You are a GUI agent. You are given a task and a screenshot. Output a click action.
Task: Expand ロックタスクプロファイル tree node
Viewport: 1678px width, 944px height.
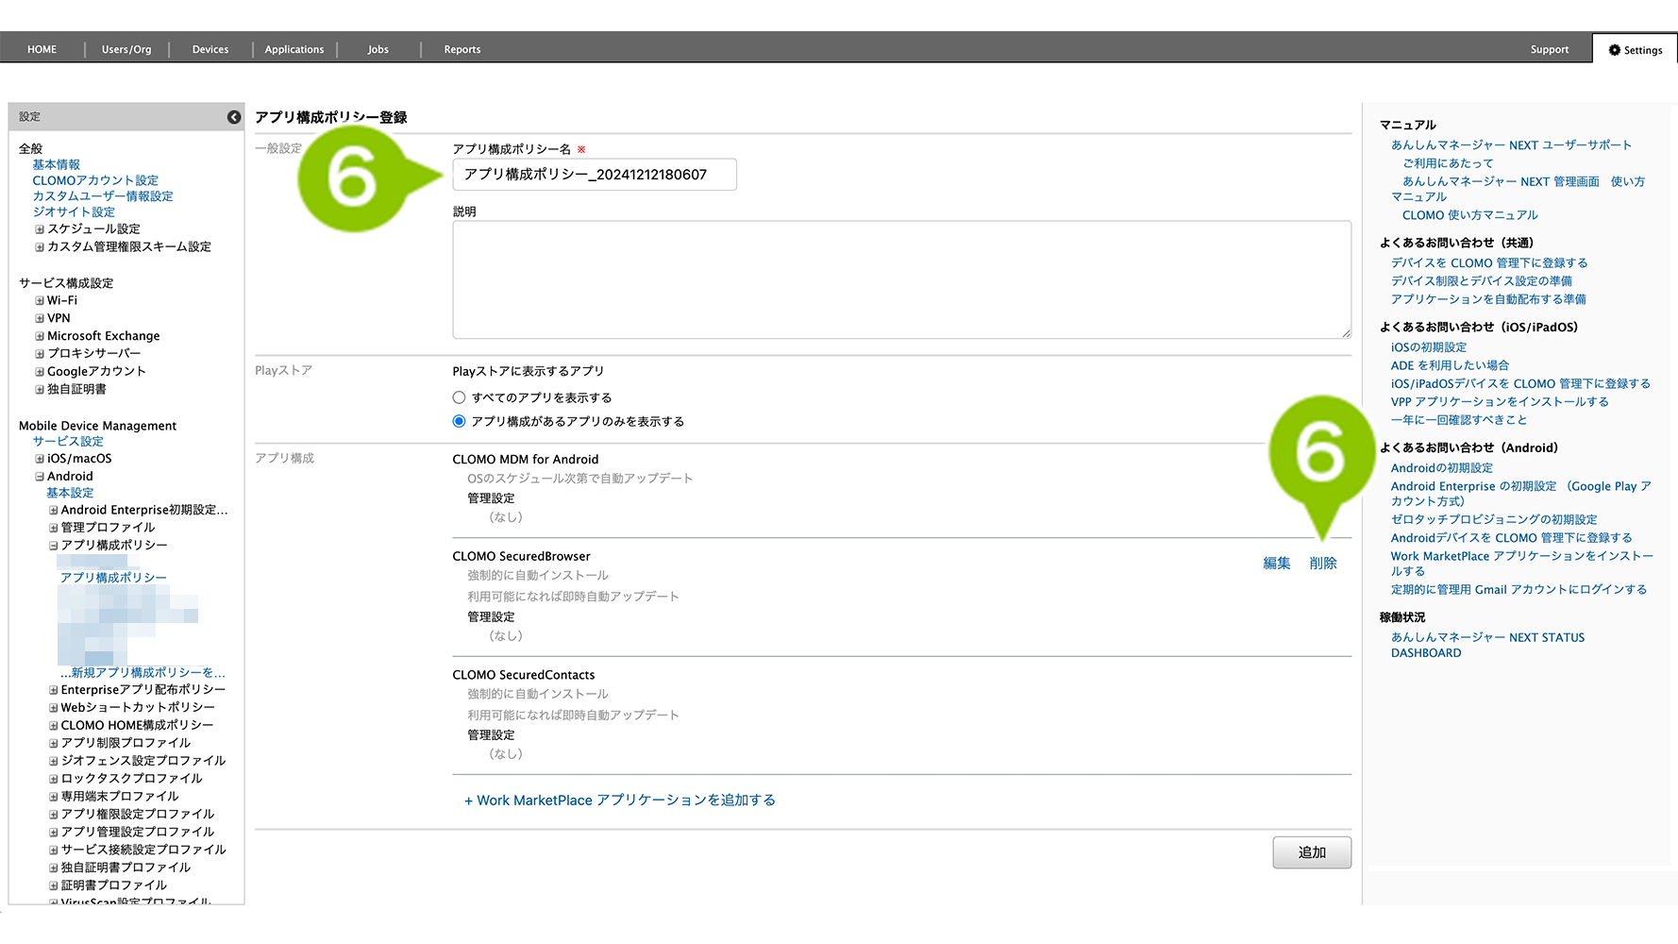click(54, 779)
